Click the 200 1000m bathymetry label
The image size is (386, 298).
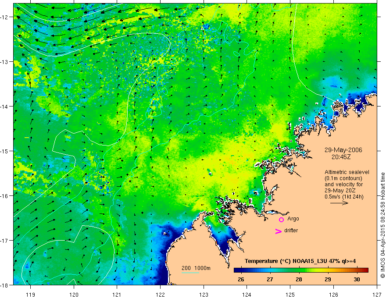coord(196,268)
